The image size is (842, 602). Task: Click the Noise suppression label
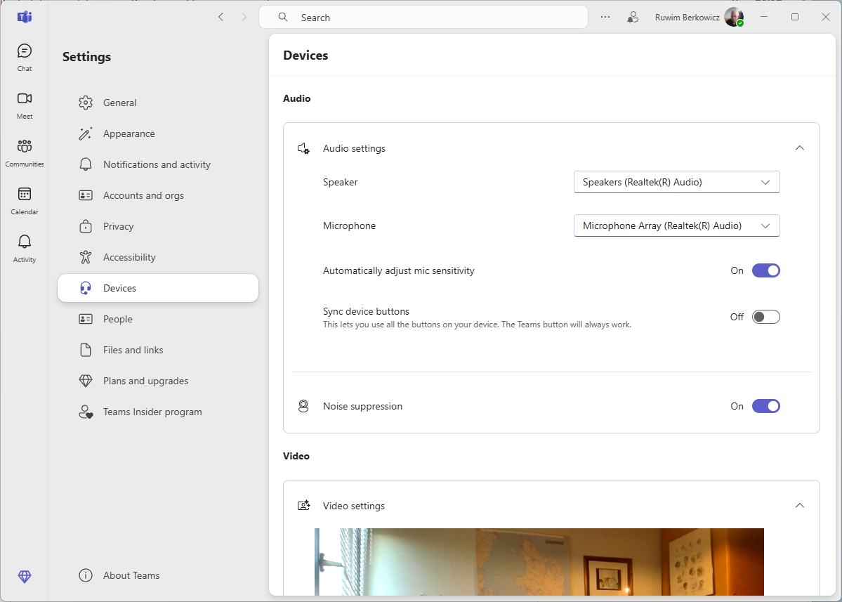click(x=362, y=406)
